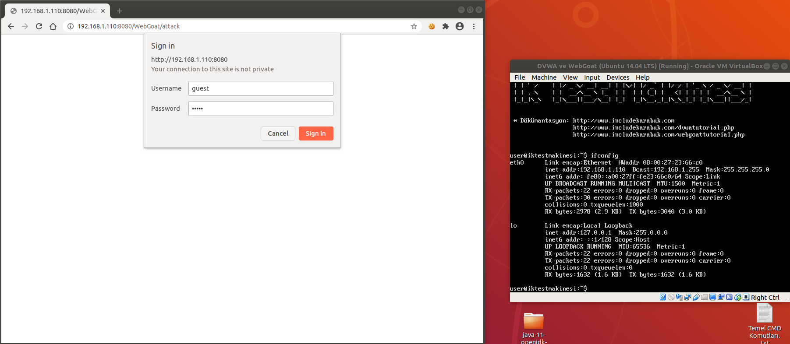Screen dimensions: 790x344
Task: Maximize the Chrome browser window
Action: point(470,10)
